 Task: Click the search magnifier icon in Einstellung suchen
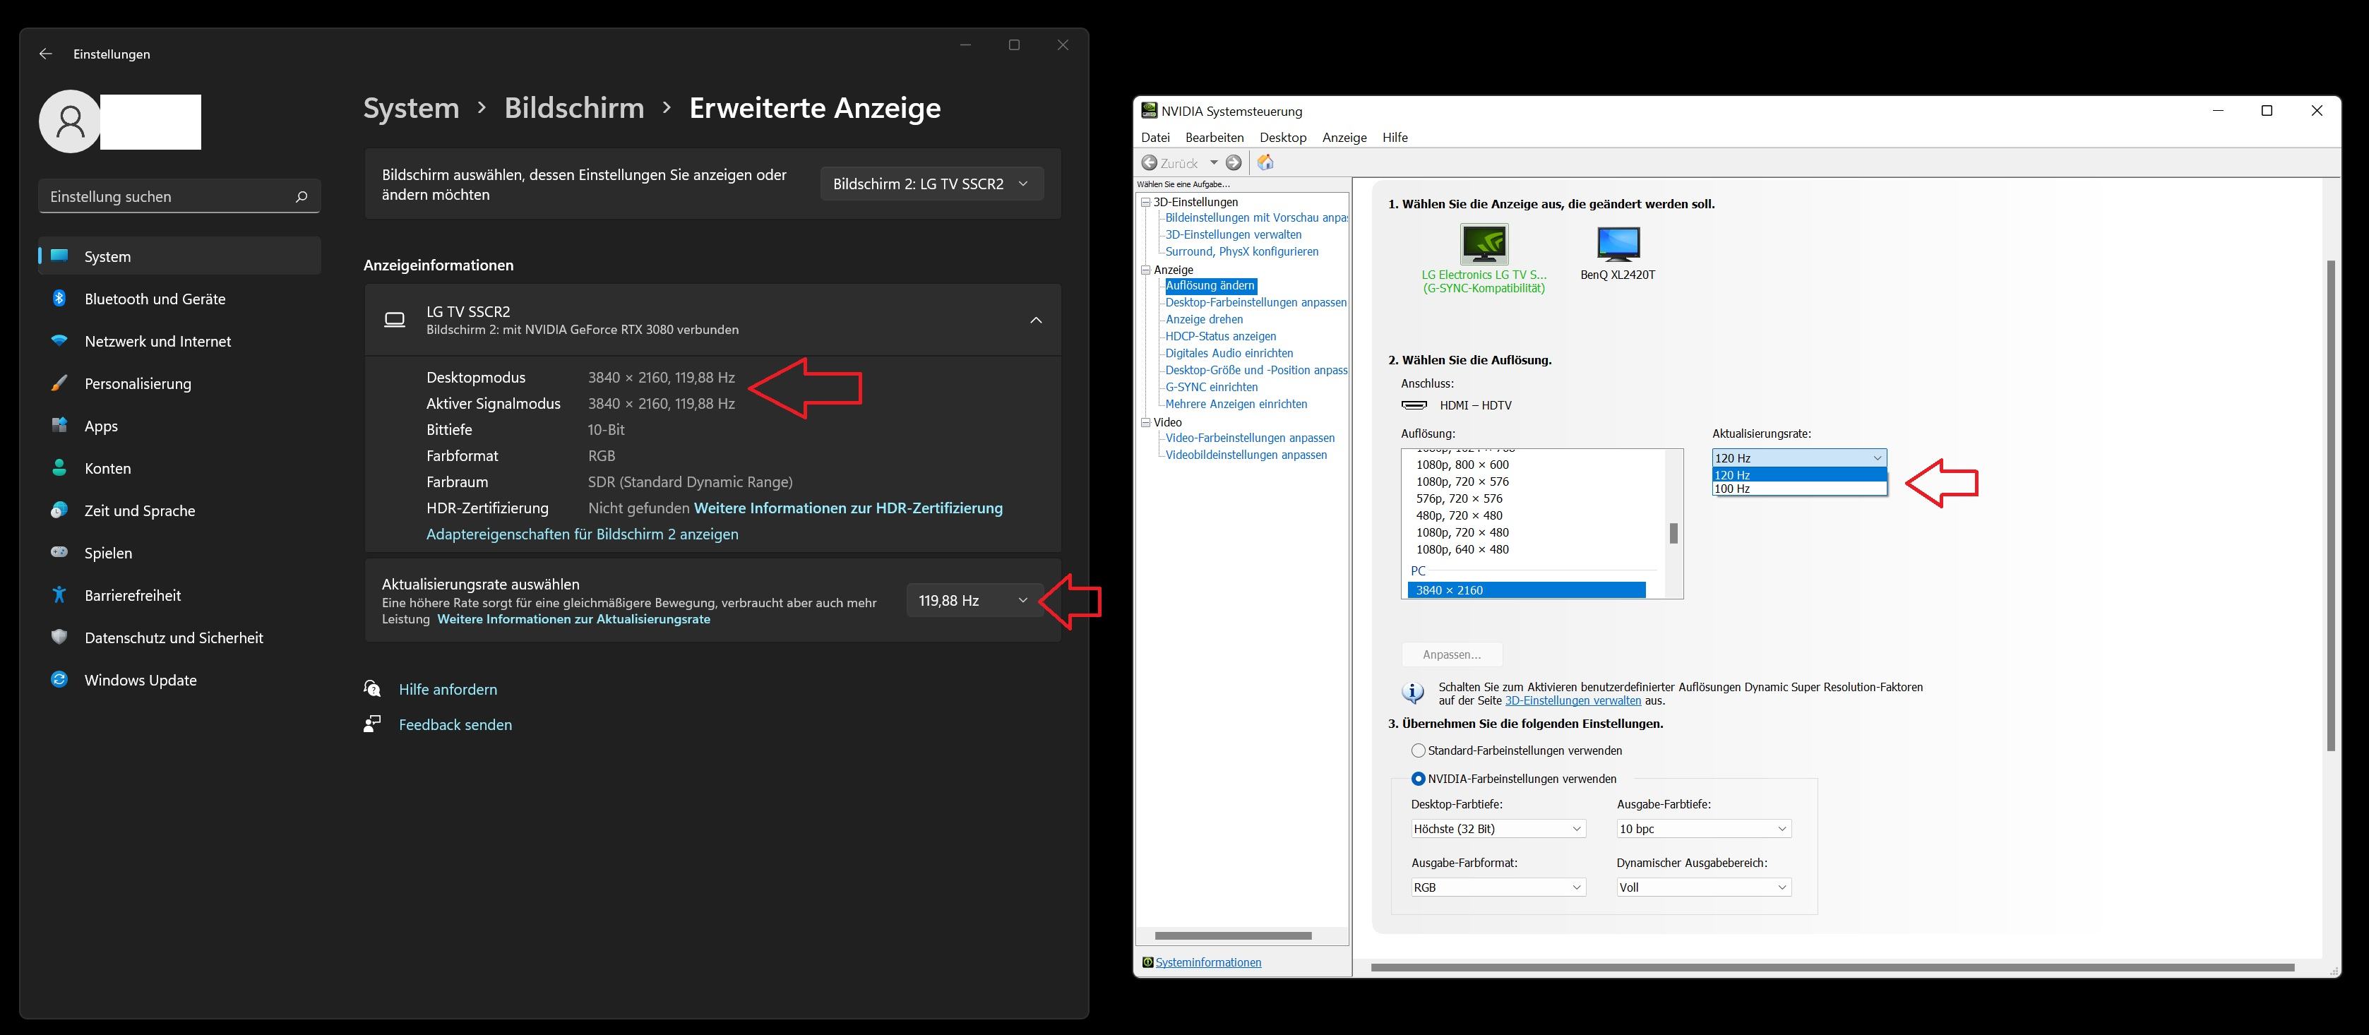click(x=301, y=197)
